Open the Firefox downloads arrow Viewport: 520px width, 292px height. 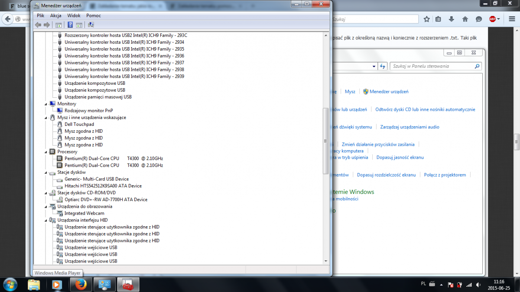[x=452, y=19]
